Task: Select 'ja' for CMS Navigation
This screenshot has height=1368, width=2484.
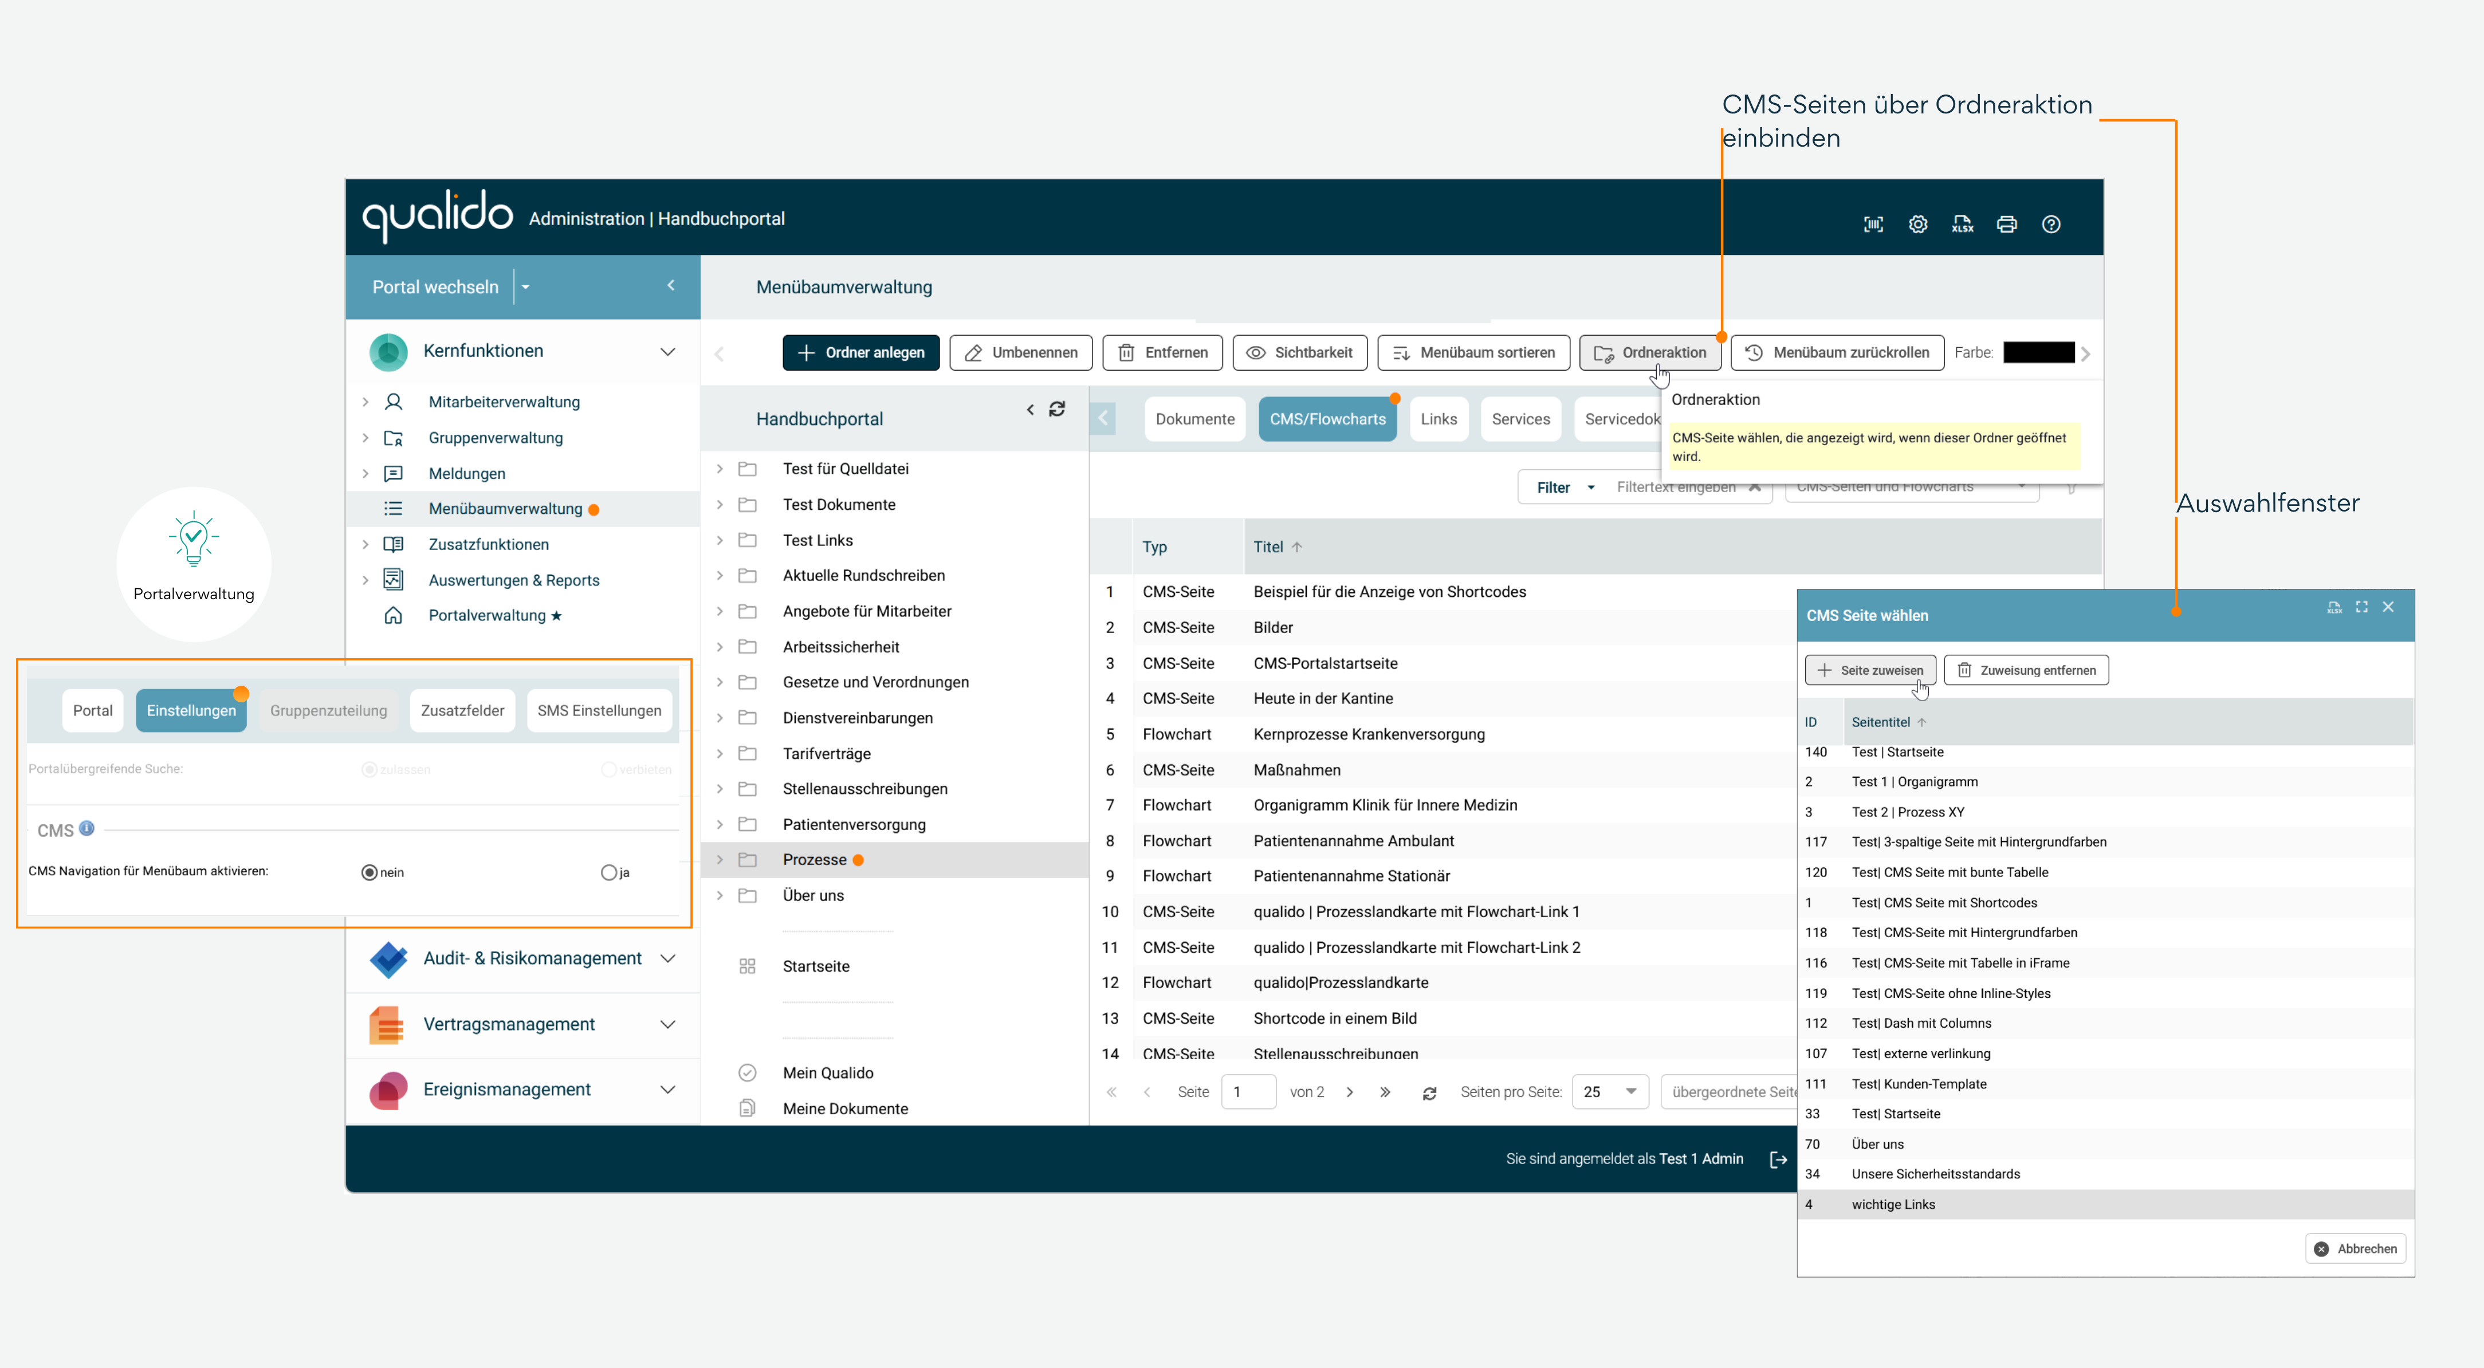Action: [608, 872]
